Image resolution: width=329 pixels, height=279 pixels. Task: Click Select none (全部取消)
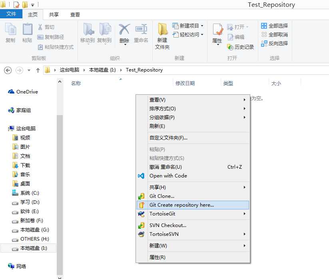(275, 35)
